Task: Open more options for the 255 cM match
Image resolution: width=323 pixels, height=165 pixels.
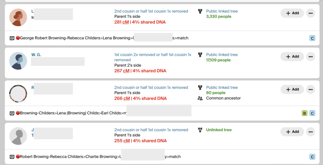Action: tap(311, 132)
